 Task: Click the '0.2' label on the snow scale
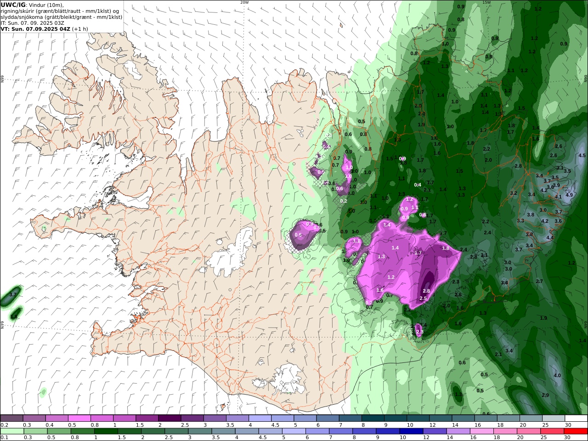pos(3,425)
